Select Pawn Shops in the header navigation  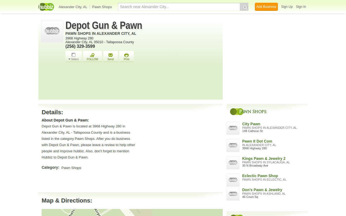pyautogui.click(x=102, y=7)
